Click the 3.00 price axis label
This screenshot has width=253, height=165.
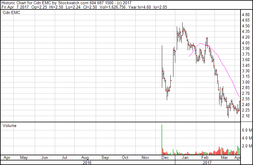click(246, 82)
